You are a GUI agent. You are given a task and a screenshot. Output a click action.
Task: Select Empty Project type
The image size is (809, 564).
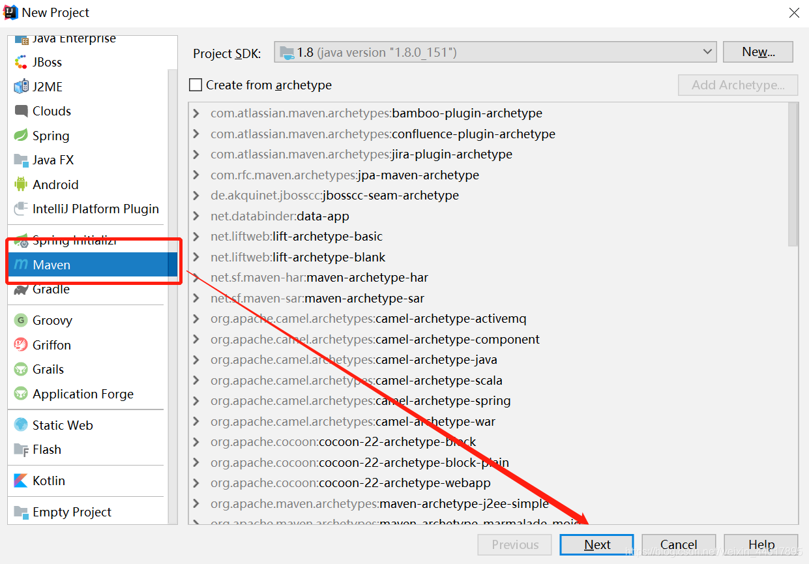87,512
